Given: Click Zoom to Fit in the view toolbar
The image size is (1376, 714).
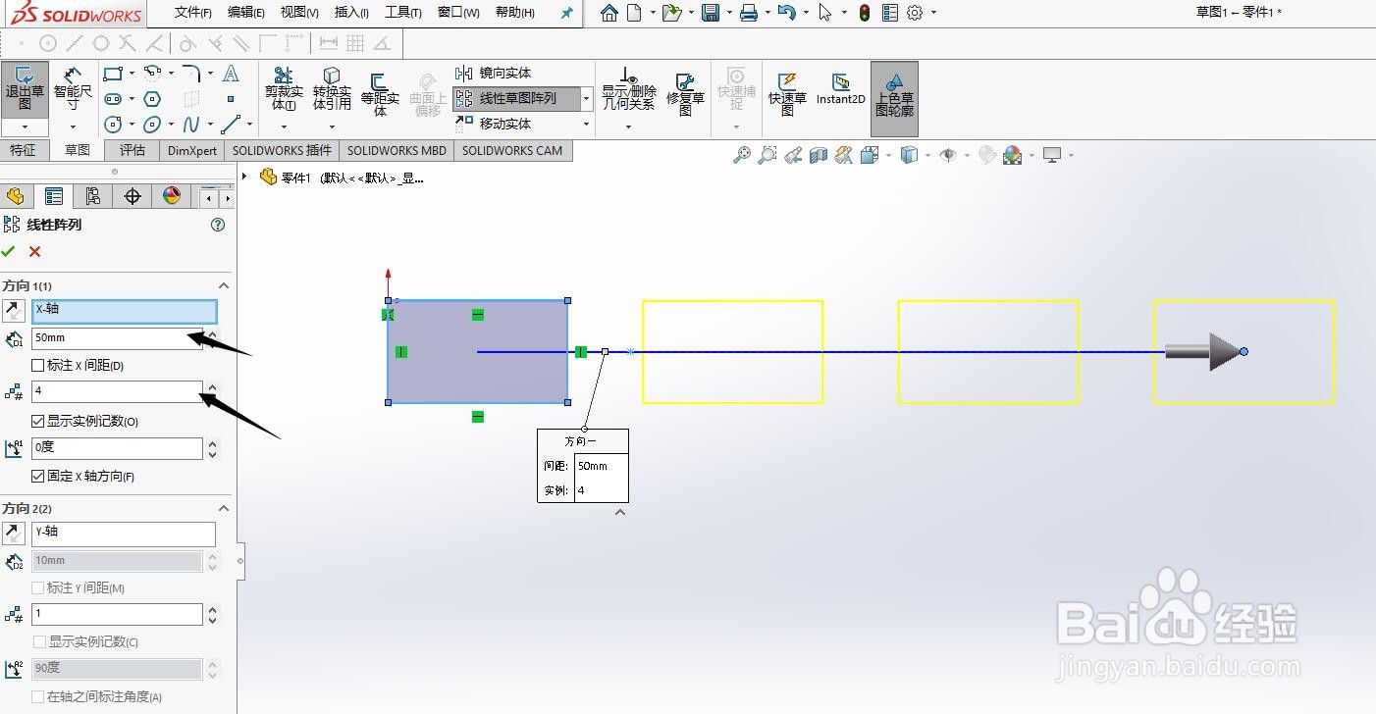Looking at the screenshot, I should (x=742, y=155).
